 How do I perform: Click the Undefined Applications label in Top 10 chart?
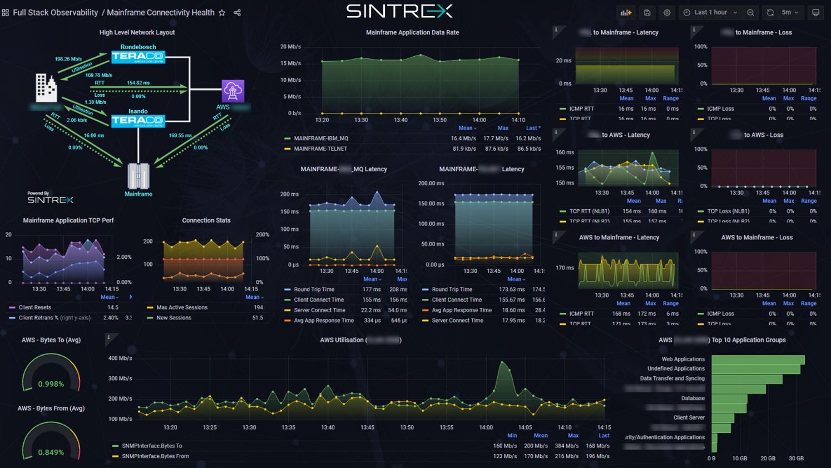(x=676, y=368)
